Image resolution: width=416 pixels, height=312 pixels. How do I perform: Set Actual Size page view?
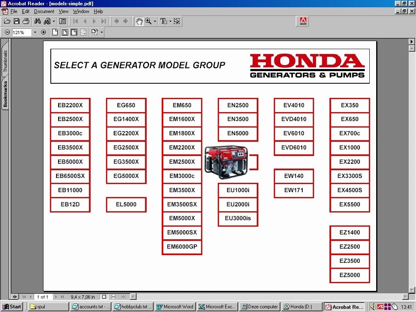coord(55,32)
